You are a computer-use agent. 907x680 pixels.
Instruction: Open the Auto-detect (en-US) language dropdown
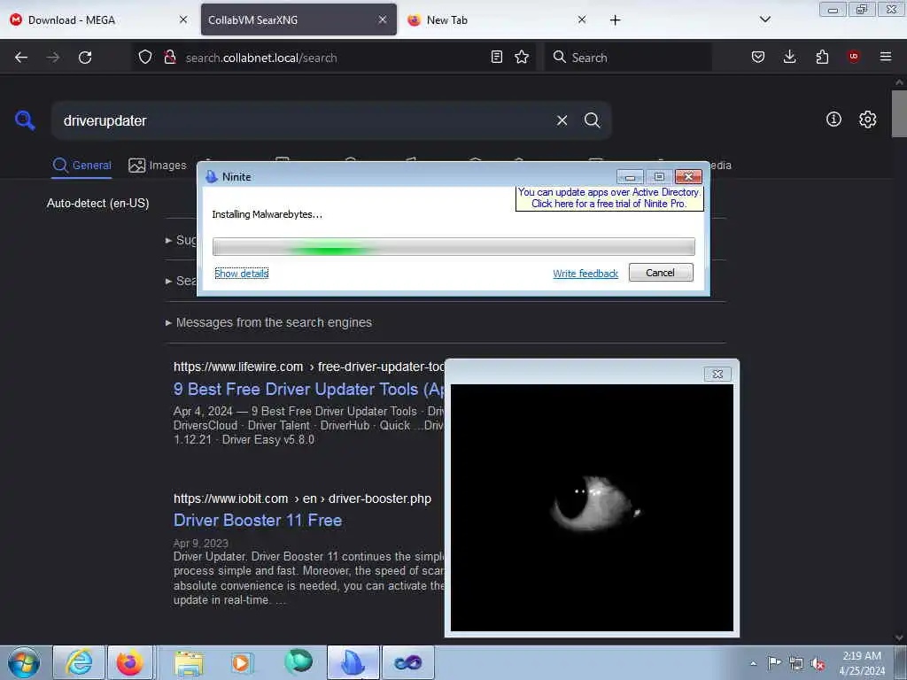[x=97, y=204]
